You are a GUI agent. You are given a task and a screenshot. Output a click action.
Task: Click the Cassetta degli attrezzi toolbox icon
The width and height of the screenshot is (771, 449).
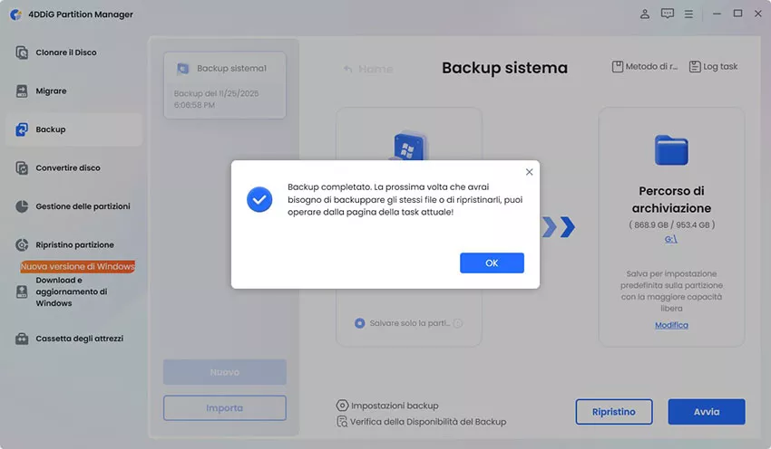tap(22, 339)
